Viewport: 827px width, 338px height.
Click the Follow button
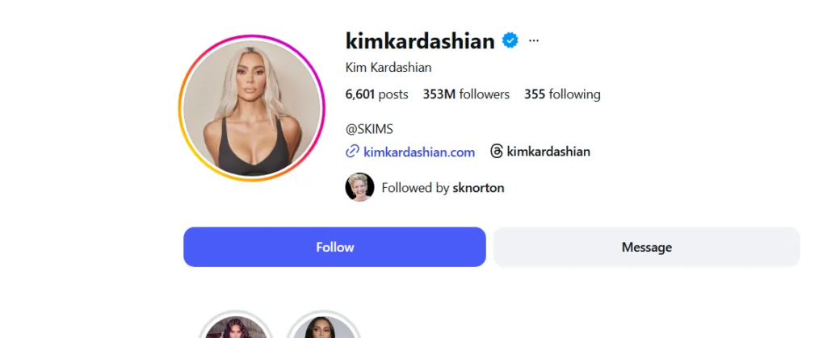tap(334, 247)
